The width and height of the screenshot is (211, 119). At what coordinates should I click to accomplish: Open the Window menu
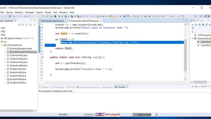(x=63, y=13)
